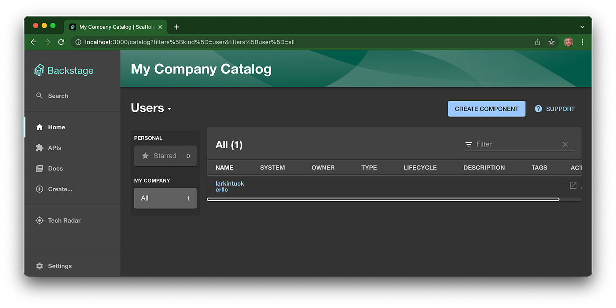The image size is (616, 308).
Task: Open Settings in sidebar
Action: [x=72, y=266]
